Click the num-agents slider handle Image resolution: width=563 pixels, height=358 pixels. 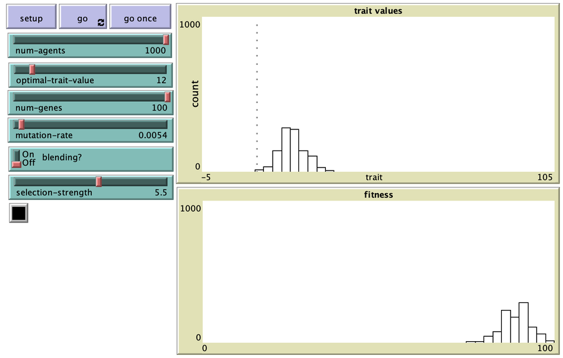(x=166, y=39)
